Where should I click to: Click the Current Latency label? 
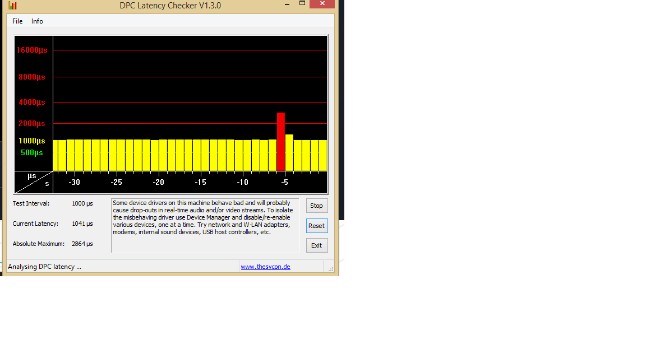[x=35, y=224]
